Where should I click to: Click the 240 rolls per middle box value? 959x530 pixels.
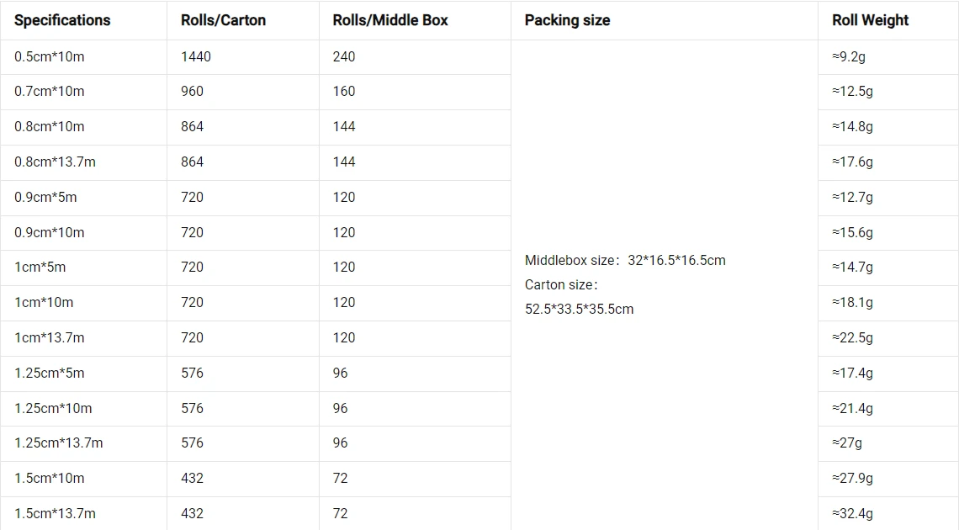coord(344,57)
